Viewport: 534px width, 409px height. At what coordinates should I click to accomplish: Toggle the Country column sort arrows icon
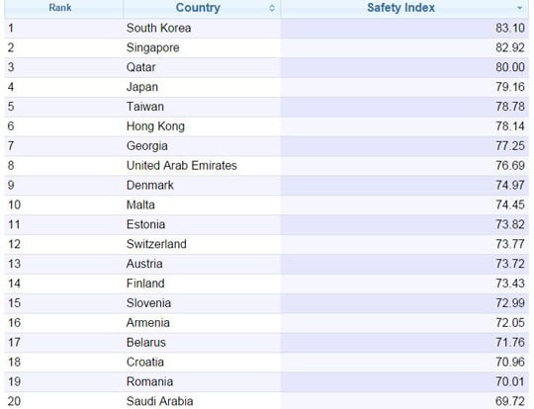(x=272, y=8)
